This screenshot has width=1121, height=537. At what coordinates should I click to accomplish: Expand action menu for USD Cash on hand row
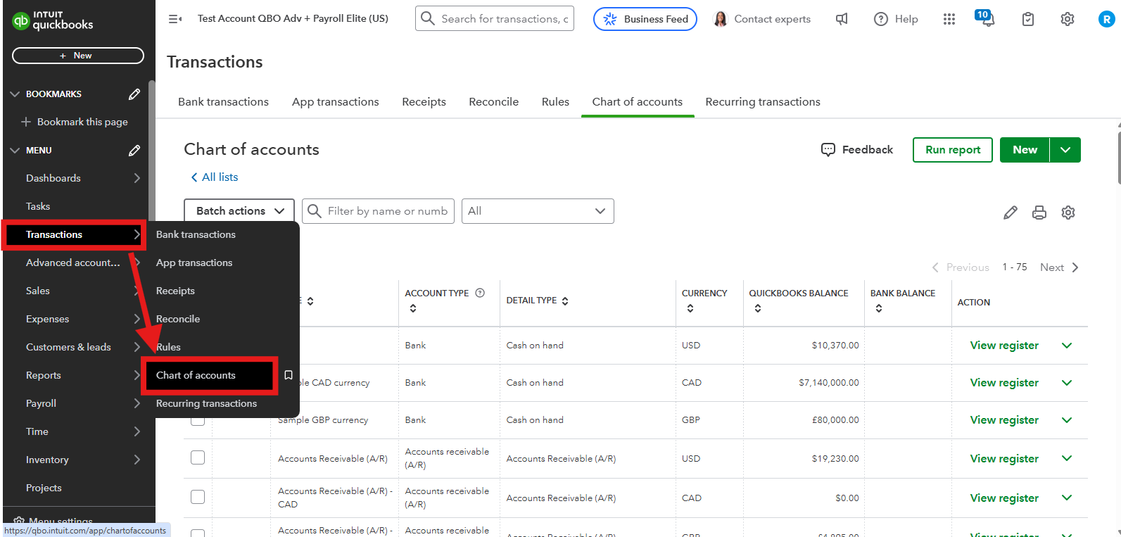tap(1067, 346)
